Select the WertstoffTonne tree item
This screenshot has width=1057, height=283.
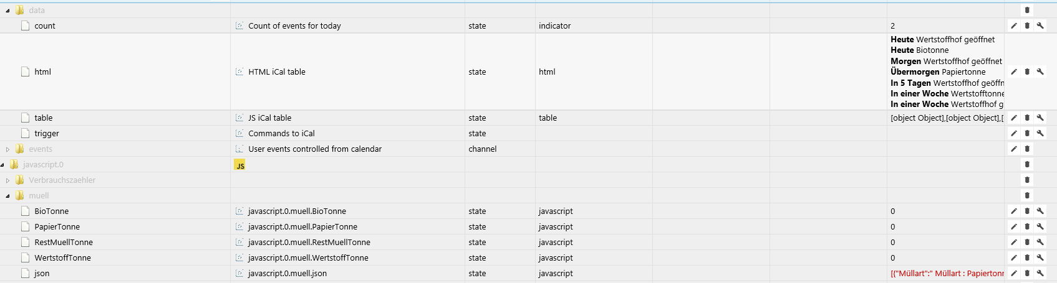pos(62,257)
